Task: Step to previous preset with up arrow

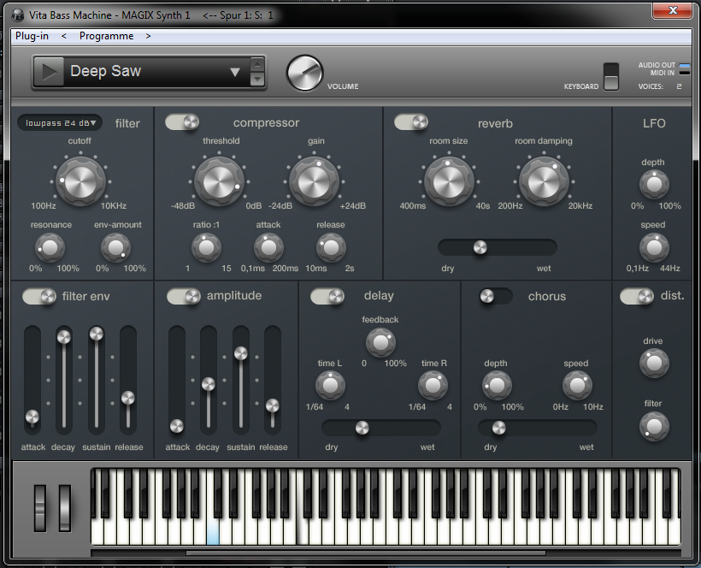Action: pos(257,65)
